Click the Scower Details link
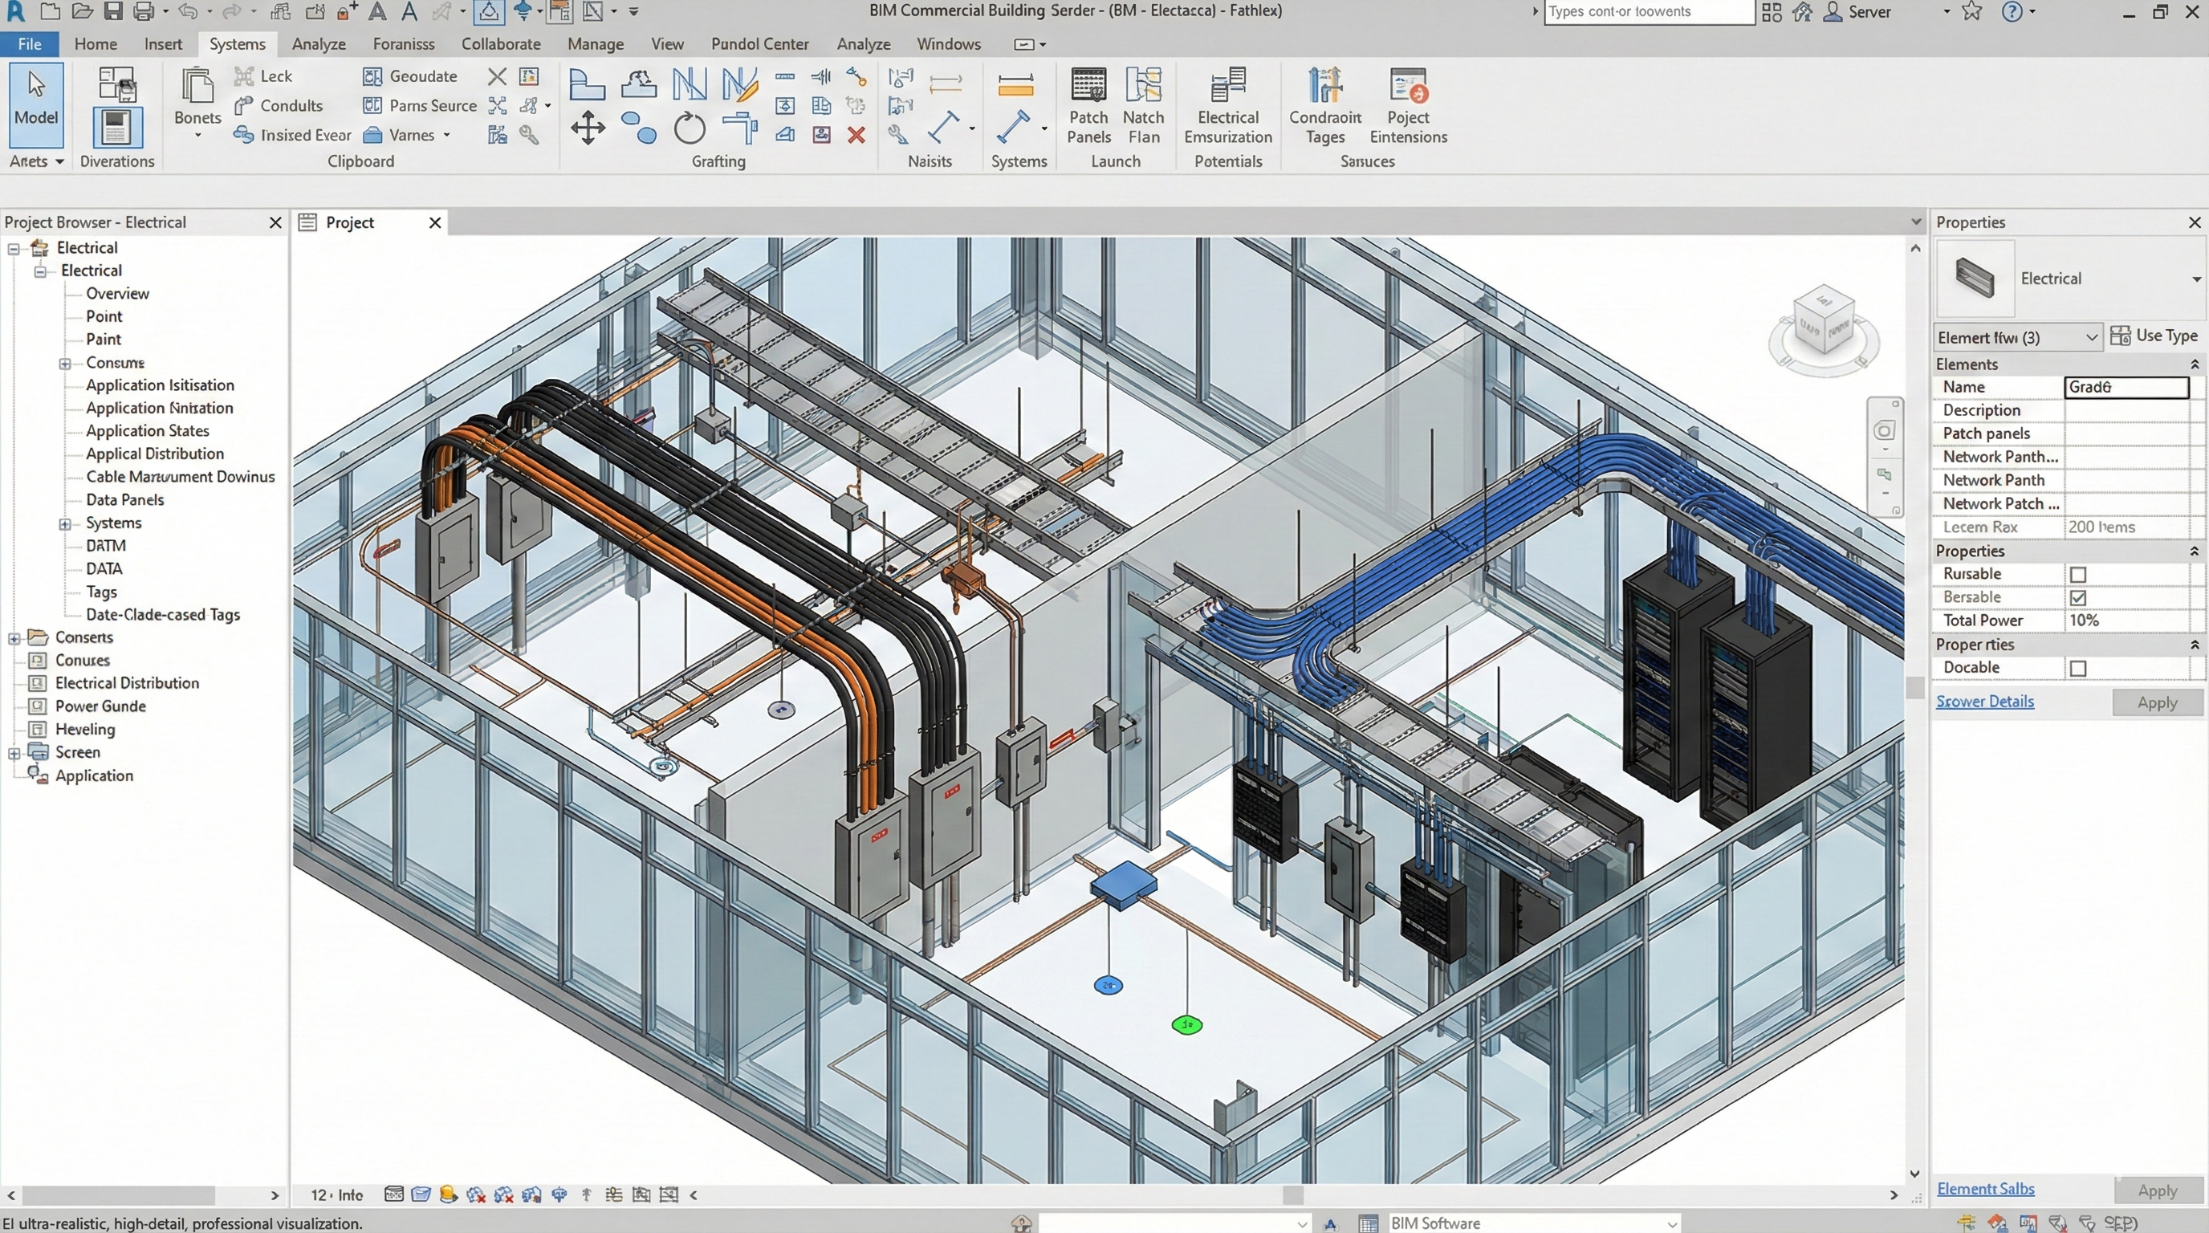 click(1984, 702)
